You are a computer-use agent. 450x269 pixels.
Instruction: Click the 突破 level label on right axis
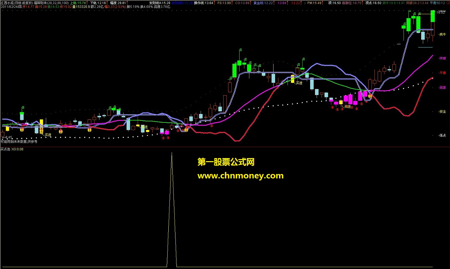[442, 58]
